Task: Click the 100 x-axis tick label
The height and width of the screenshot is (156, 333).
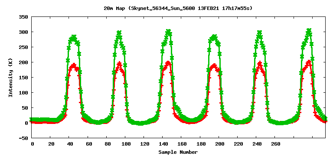Action: (125, 144)
